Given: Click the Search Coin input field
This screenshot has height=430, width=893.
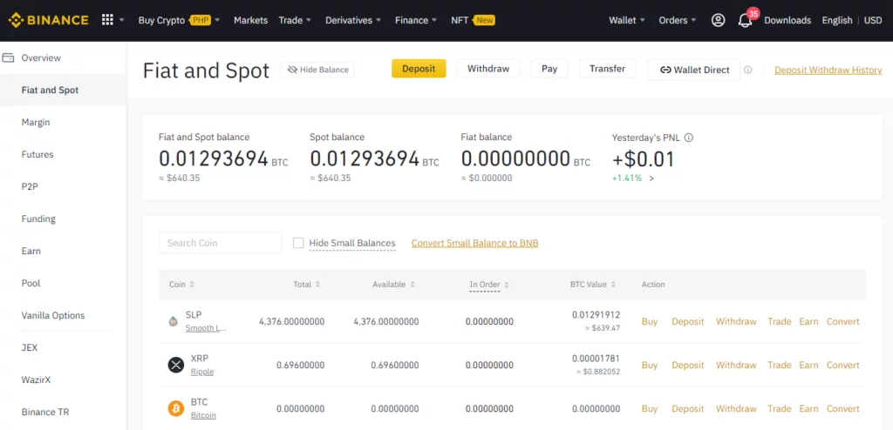Looking at the screenshot, I should pyautogui.click(x=221, y=243).
